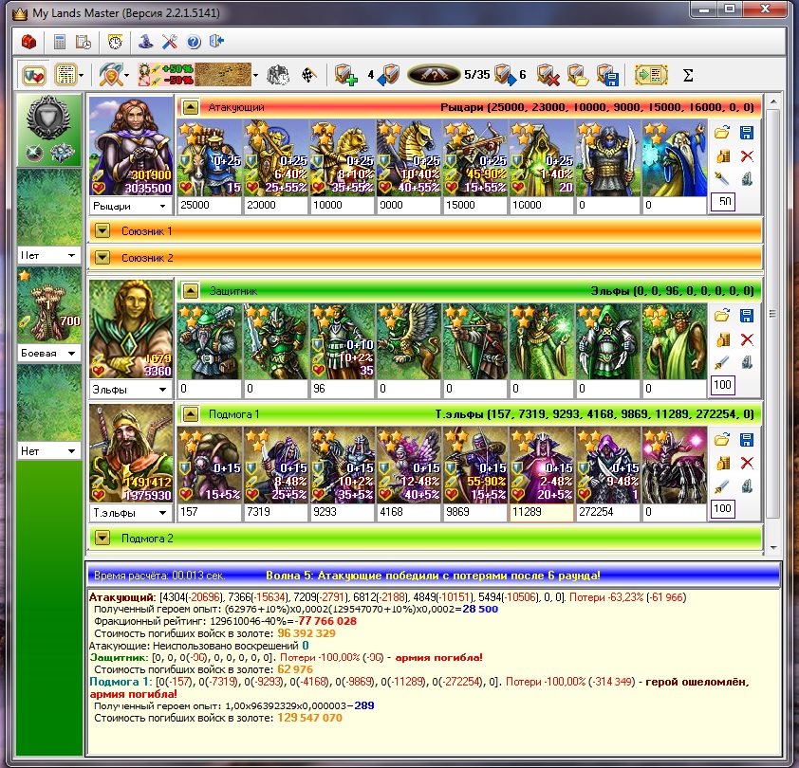Viewport: 799px width, 768px height.
Task: Save Атакующий army with floppy icon
Action: click(x=747, y=133)
